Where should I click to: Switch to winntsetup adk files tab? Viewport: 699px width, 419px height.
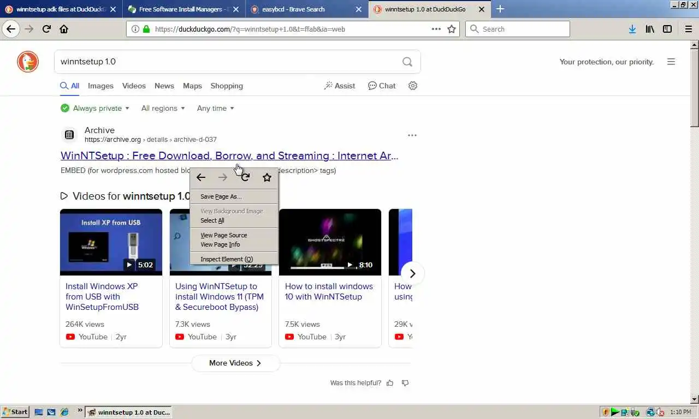tap(61, 9)
